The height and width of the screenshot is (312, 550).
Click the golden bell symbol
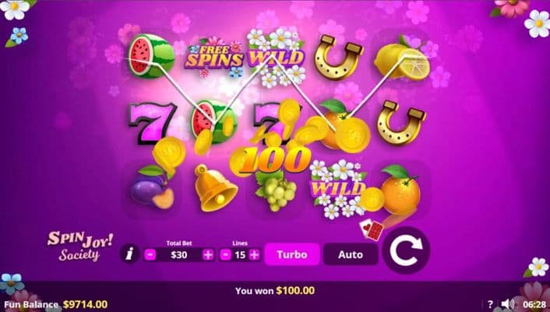[x=214, y=188]
